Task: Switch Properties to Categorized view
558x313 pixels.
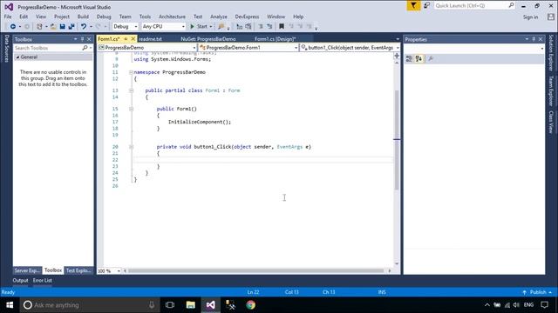Action: [x=409, y=58]
